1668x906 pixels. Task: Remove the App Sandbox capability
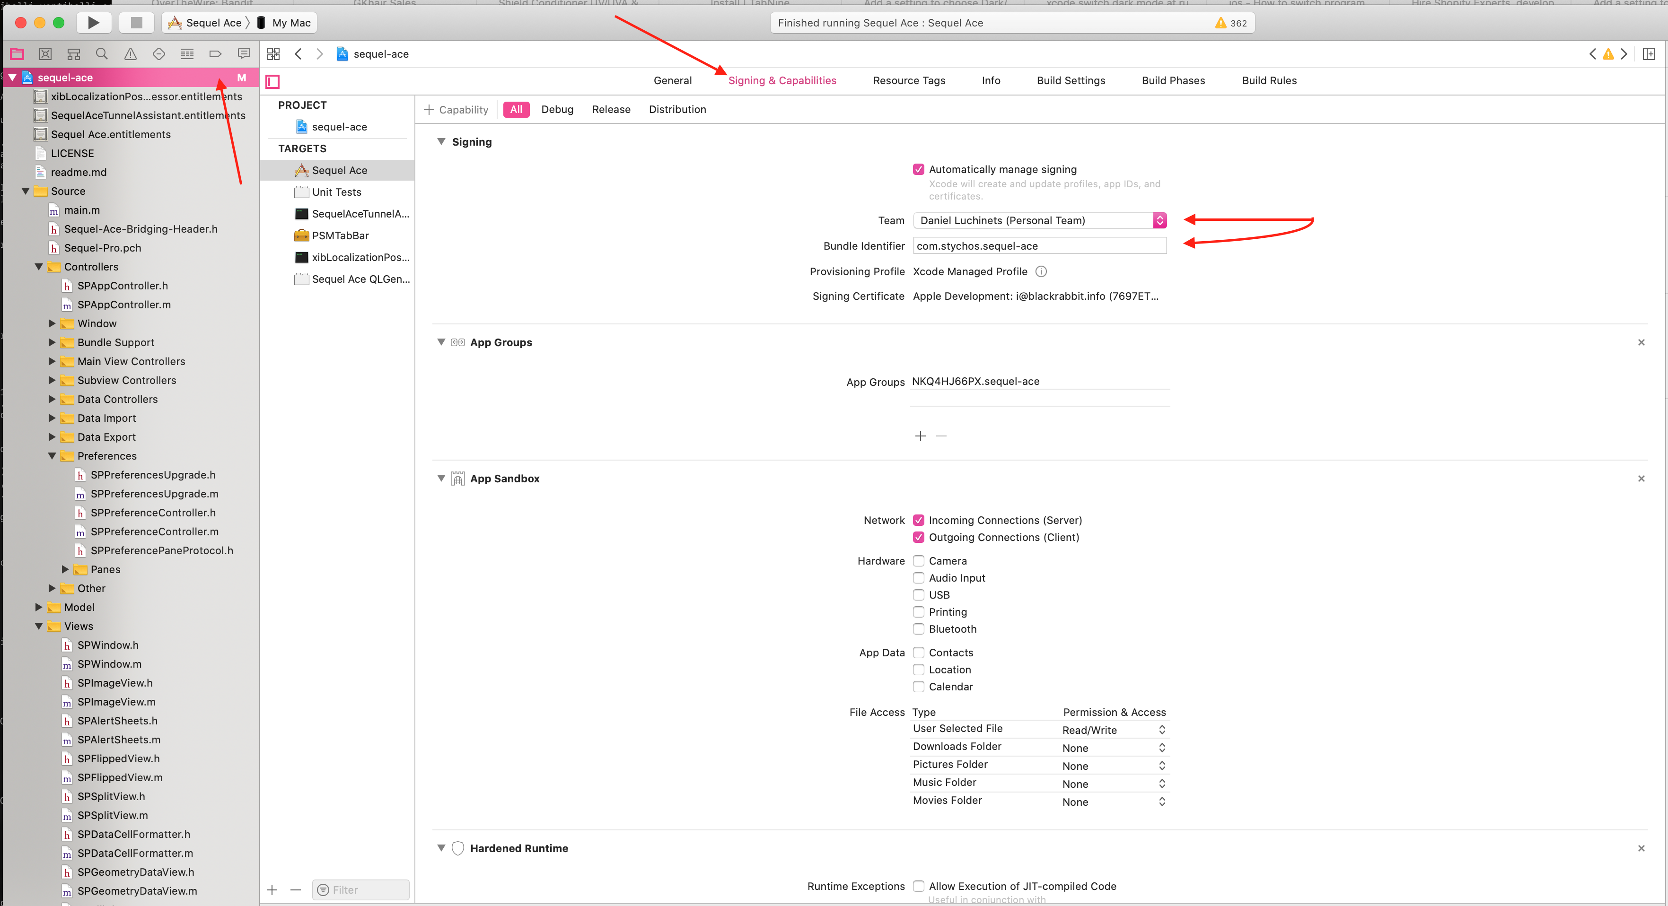point(1641,479)
